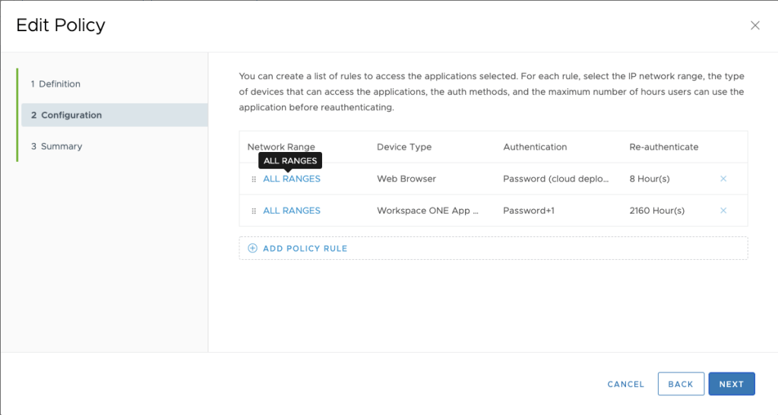
Task: Click the plus icon to add policy rule
Action: point(252,249)
